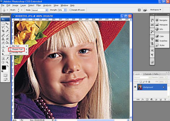Switch to the Paths tab
Viewport: 170px width, 121px height.
click(156, 74)
